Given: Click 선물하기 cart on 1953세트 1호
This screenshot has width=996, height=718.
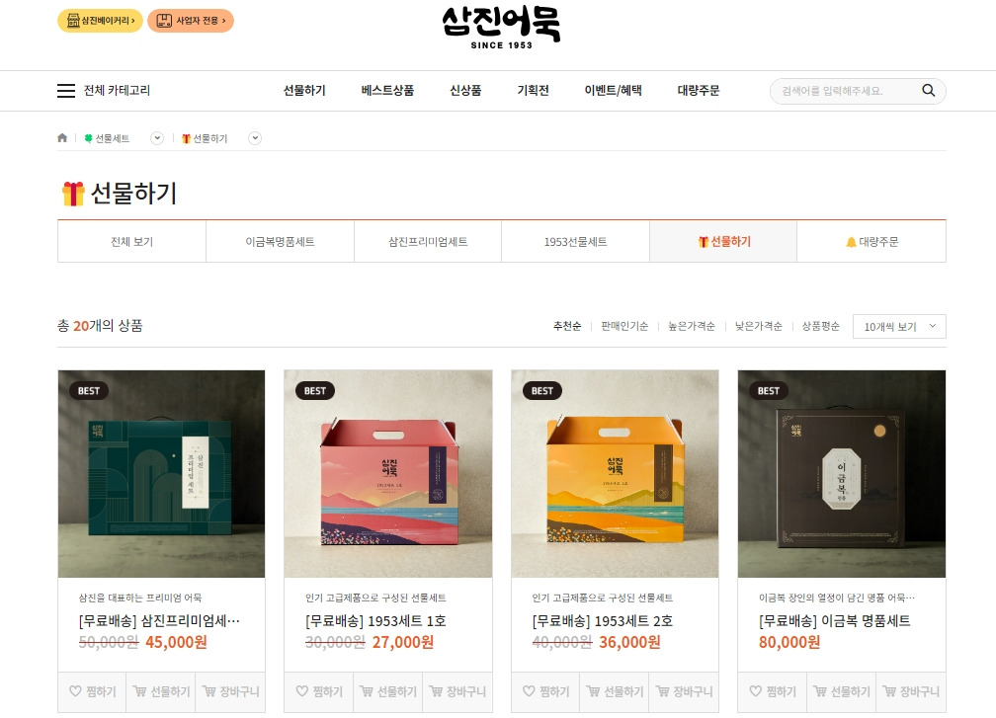Looking at the screenshot, I should [x=387, y=691].
